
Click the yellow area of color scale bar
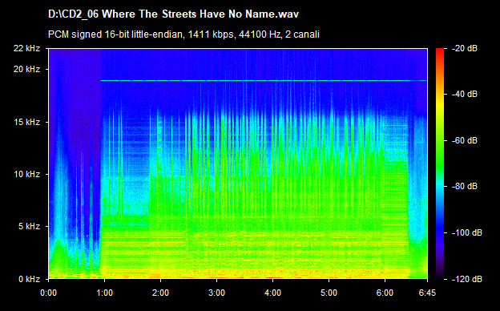click(440, 99)
